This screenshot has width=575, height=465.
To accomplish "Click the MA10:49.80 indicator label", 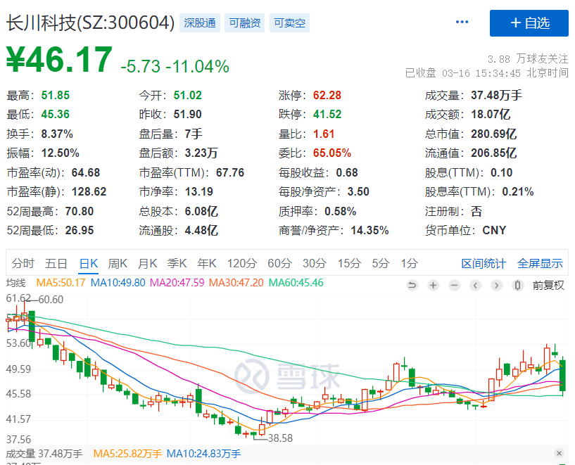I will 118,283.
